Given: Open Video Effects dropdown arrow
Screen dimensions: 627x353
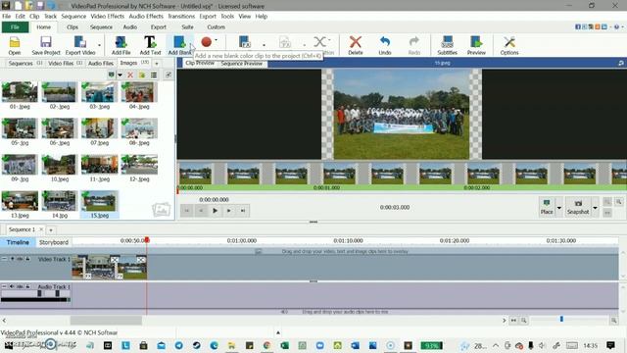Looking at the screenshot, I should pos(264,45).
